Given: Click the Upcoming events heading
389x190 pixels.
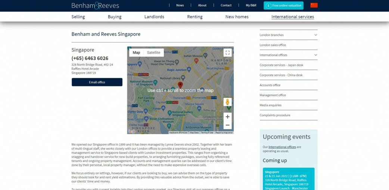Looking at the screenshot, I should 287,137.
